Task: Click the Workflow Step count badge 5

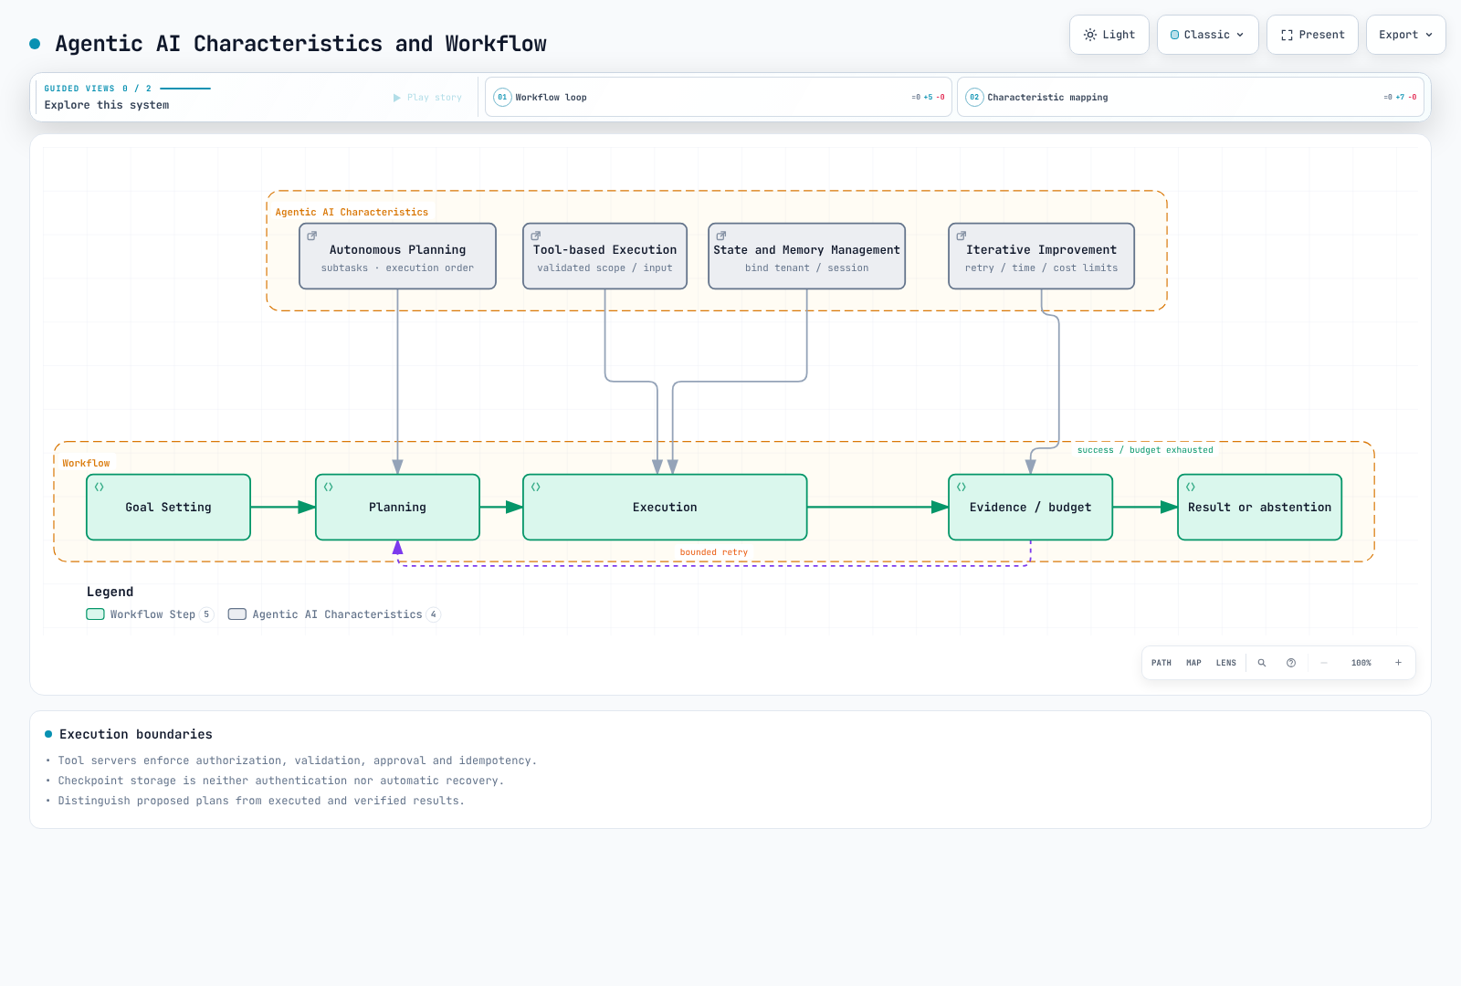Action: (x=206, y=614)
